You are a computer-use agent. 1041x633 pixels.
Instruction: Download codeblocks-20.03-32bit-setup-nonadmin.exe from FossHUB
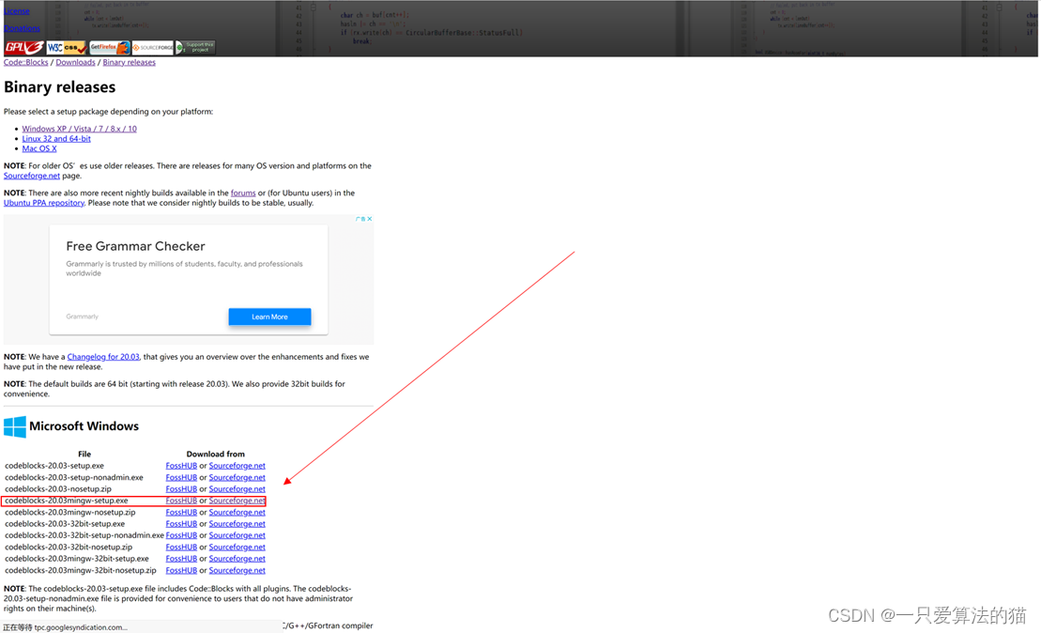coord(181,535)
